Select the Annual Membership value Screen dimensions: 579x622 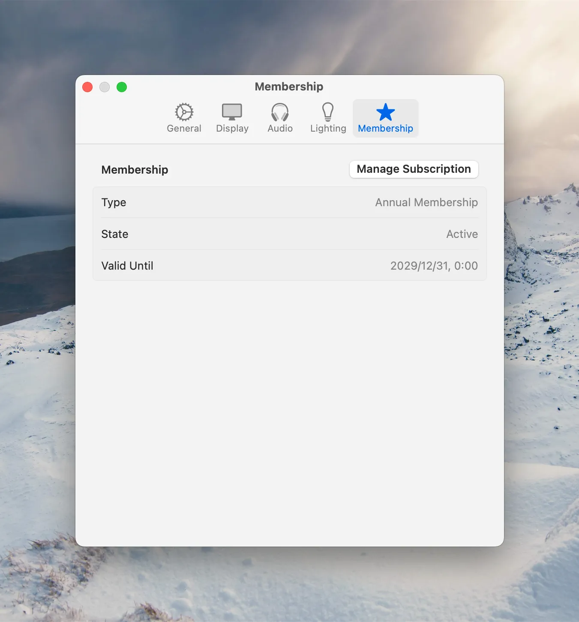(426, 202)
